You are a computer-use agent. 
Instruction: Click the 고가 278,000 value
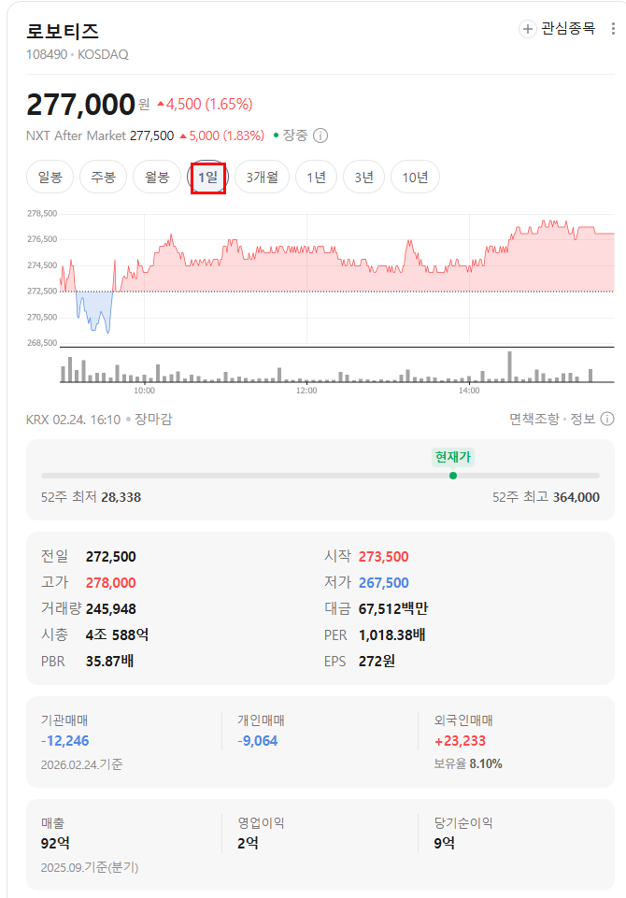click(110, 583)
